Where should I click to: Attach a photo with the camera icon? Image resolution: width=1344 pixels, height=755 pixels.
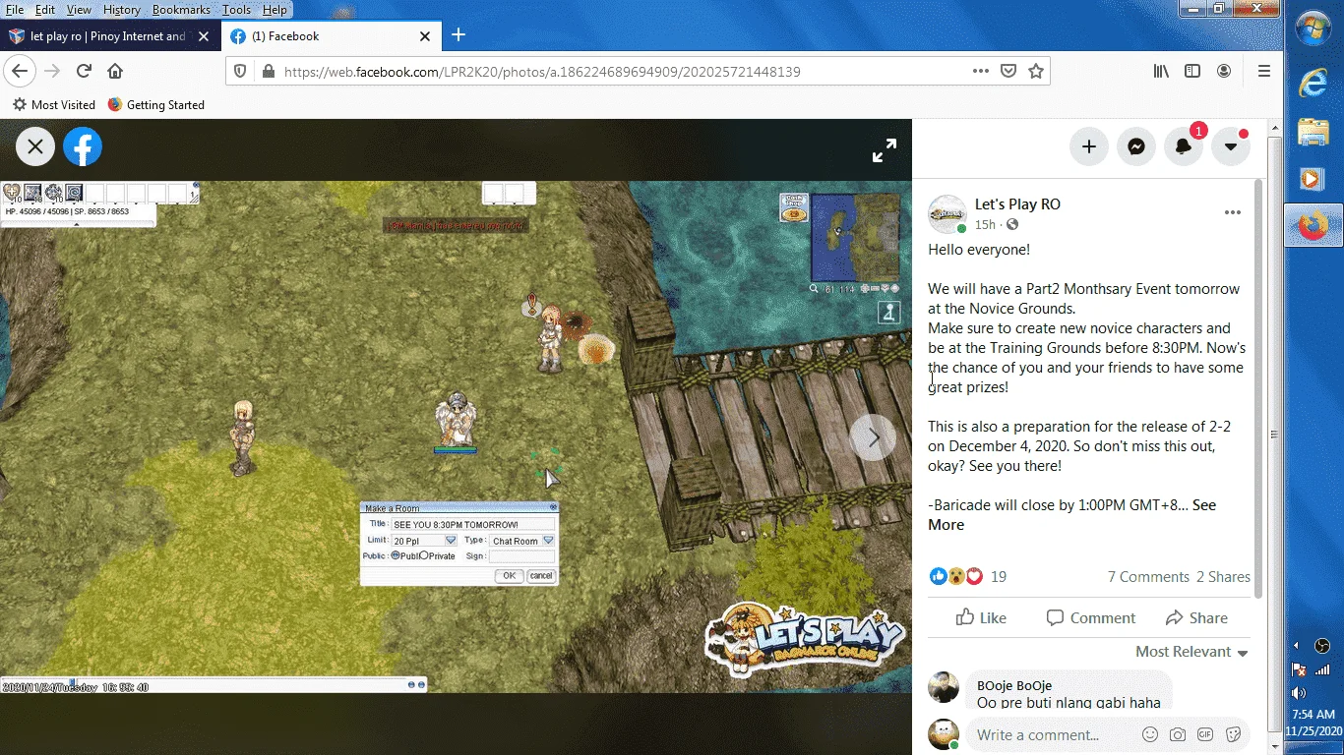point(1178,734)
